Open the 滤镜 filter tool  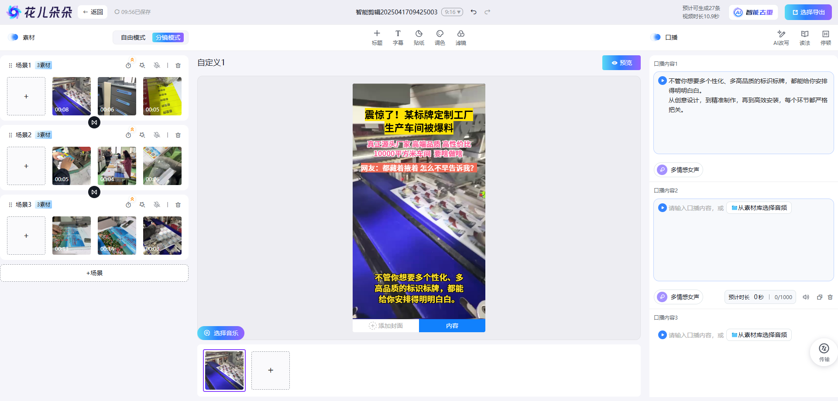460,37
